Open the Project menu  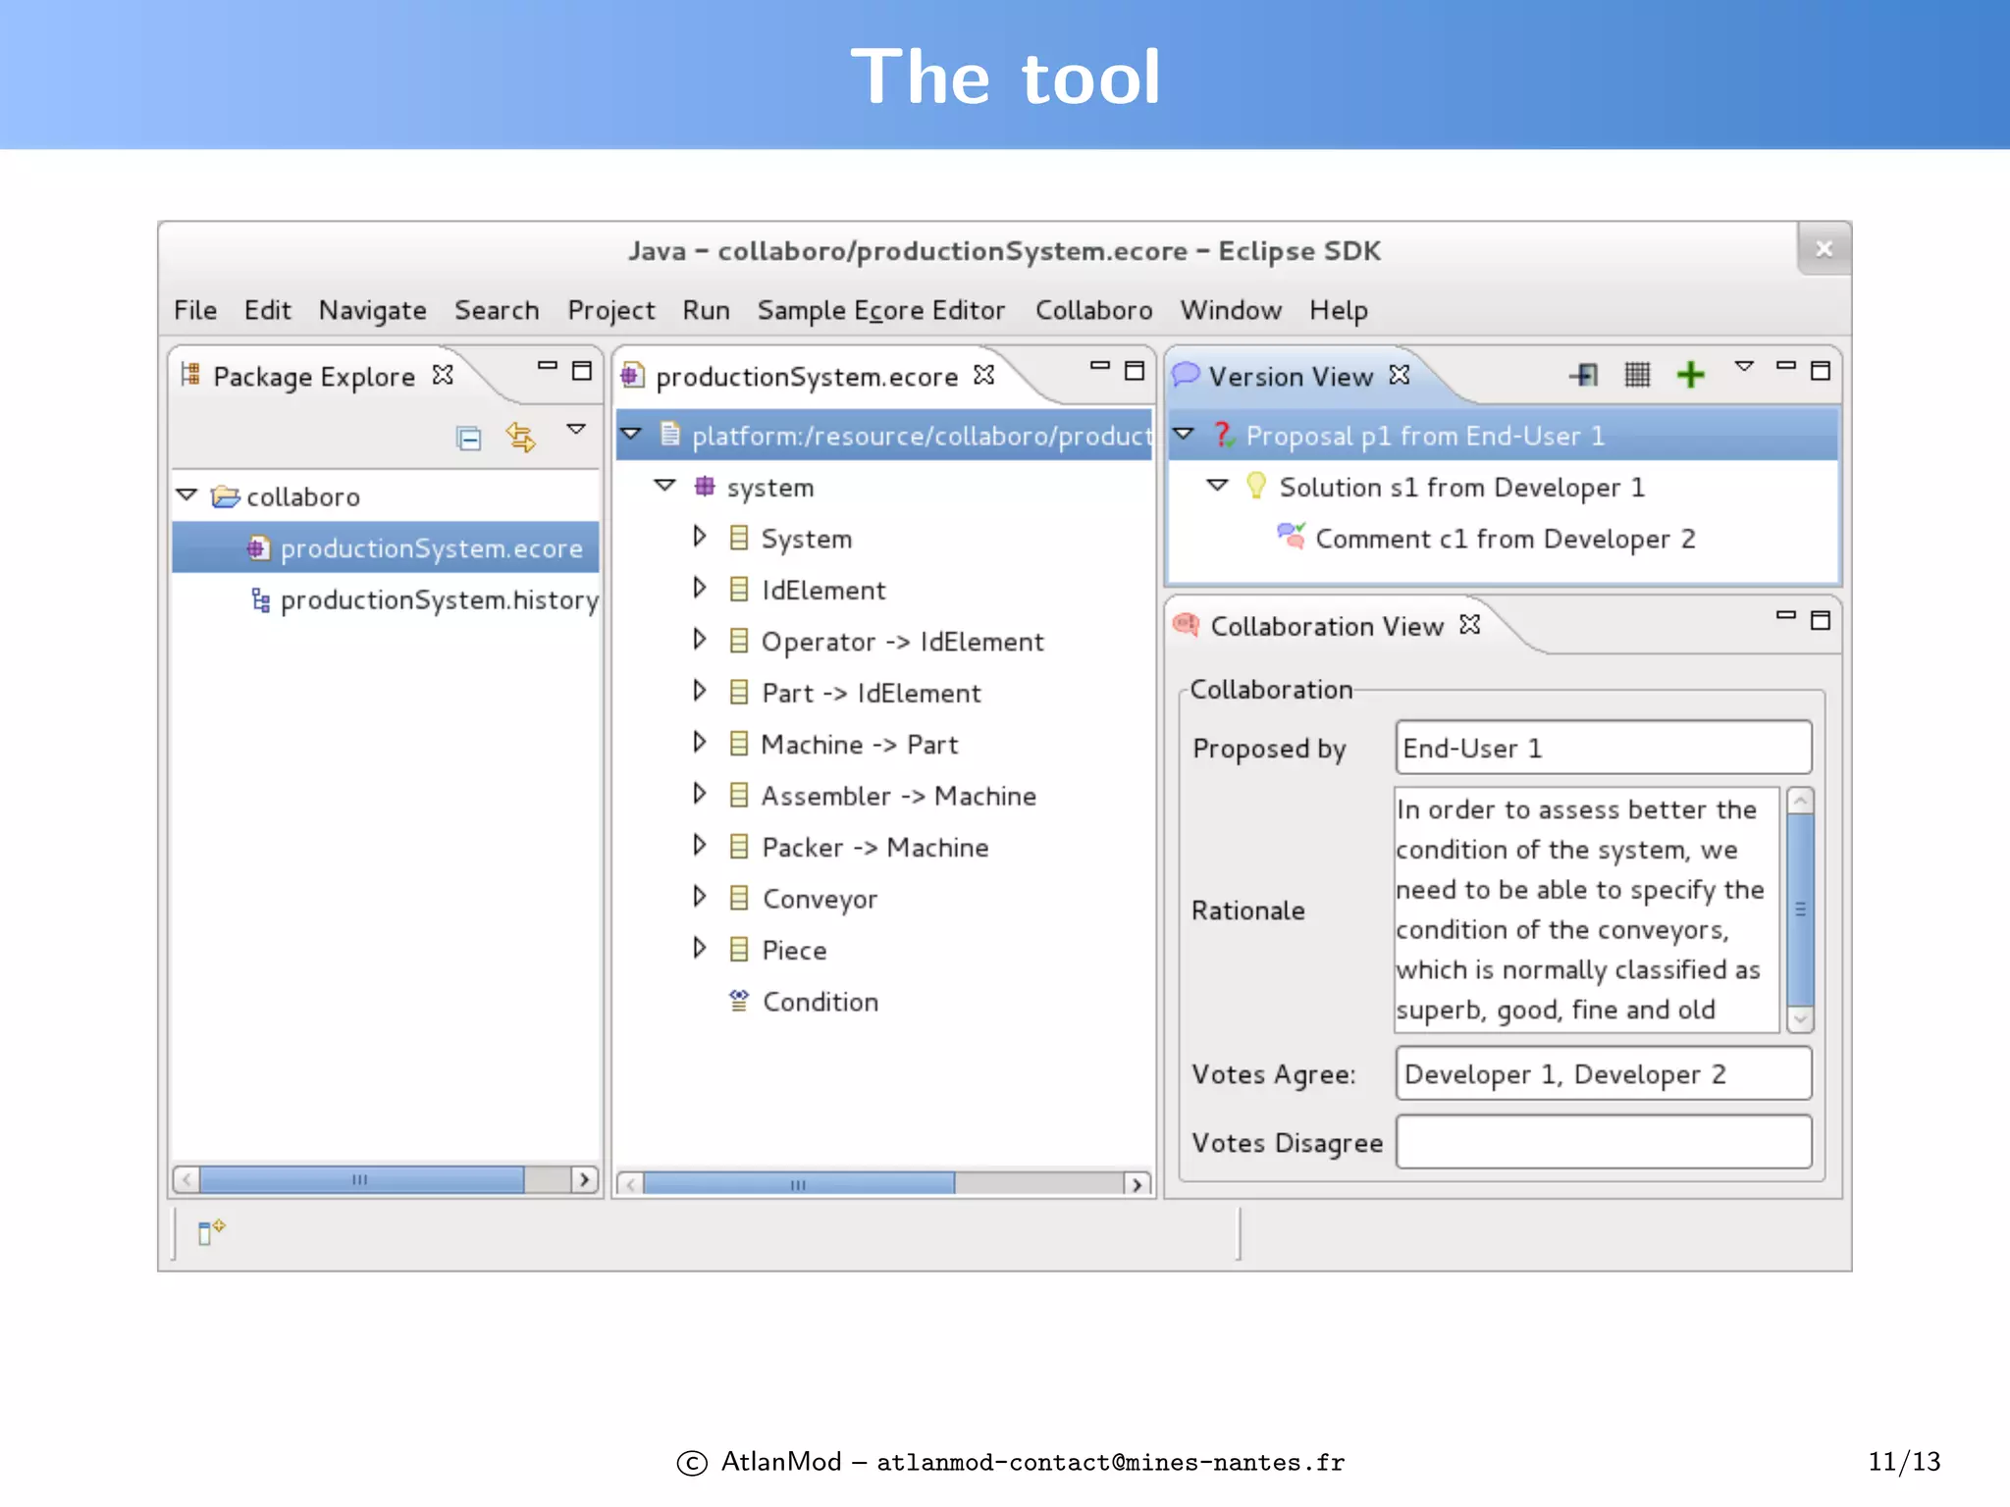point(610,310)
